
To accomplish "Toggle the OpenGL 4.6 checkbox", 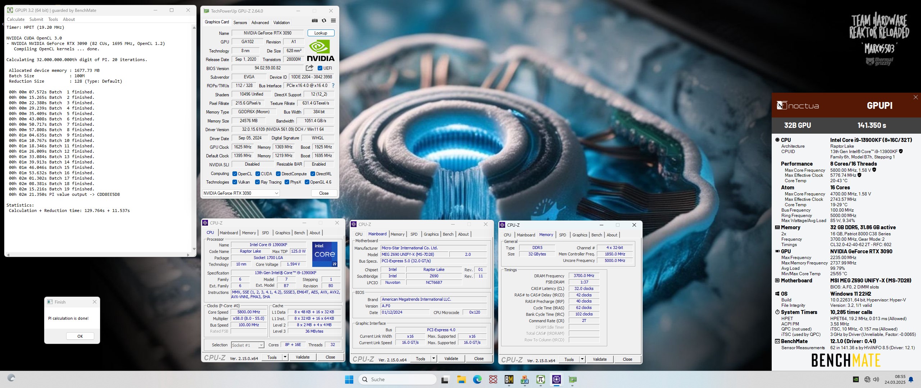I will [x=307, y=182].
